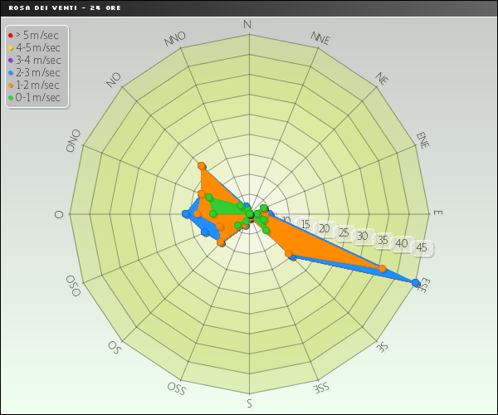Toggle the '> 5 m/sec' legend series

[37, 35]
